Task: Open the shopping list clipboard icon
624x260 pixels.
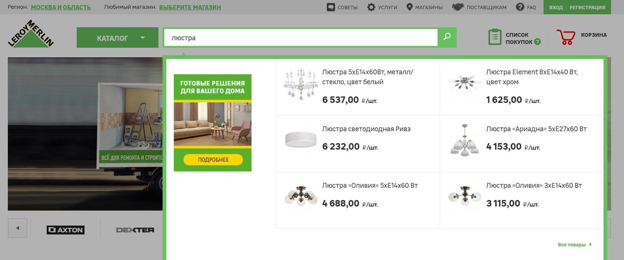Action: [495, 37]
